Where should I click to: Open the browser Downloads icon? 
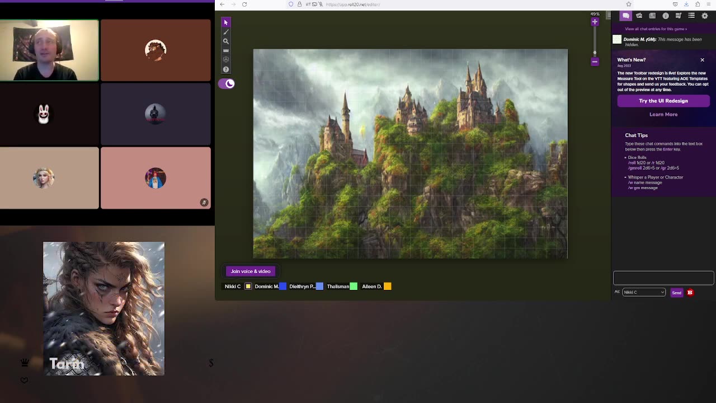point(686,4)
